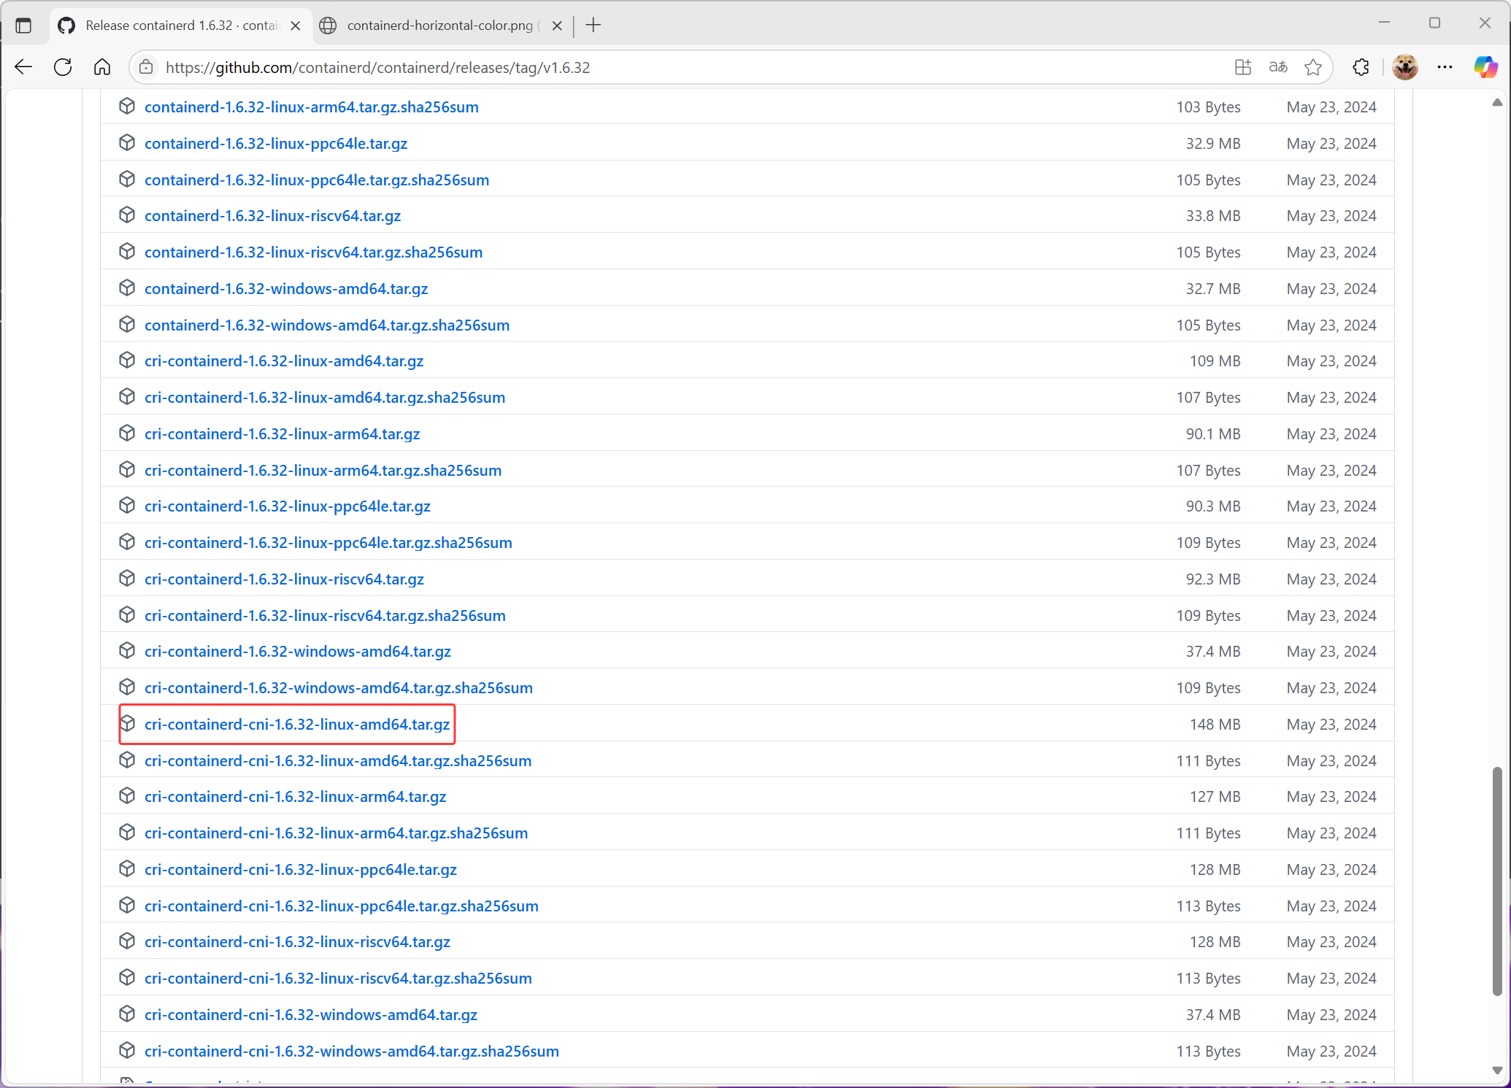Download cri-containerd-cni-1.6.32-linux-amd64.tar.gz
1511x1088 pixels.
point(296,724)
